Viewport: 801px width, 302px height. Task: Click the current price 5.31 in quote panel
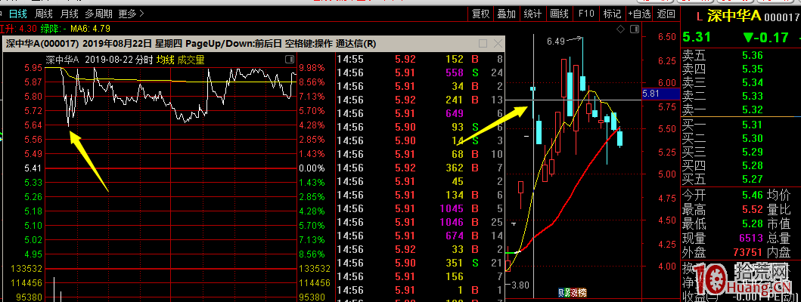[697, 37]
